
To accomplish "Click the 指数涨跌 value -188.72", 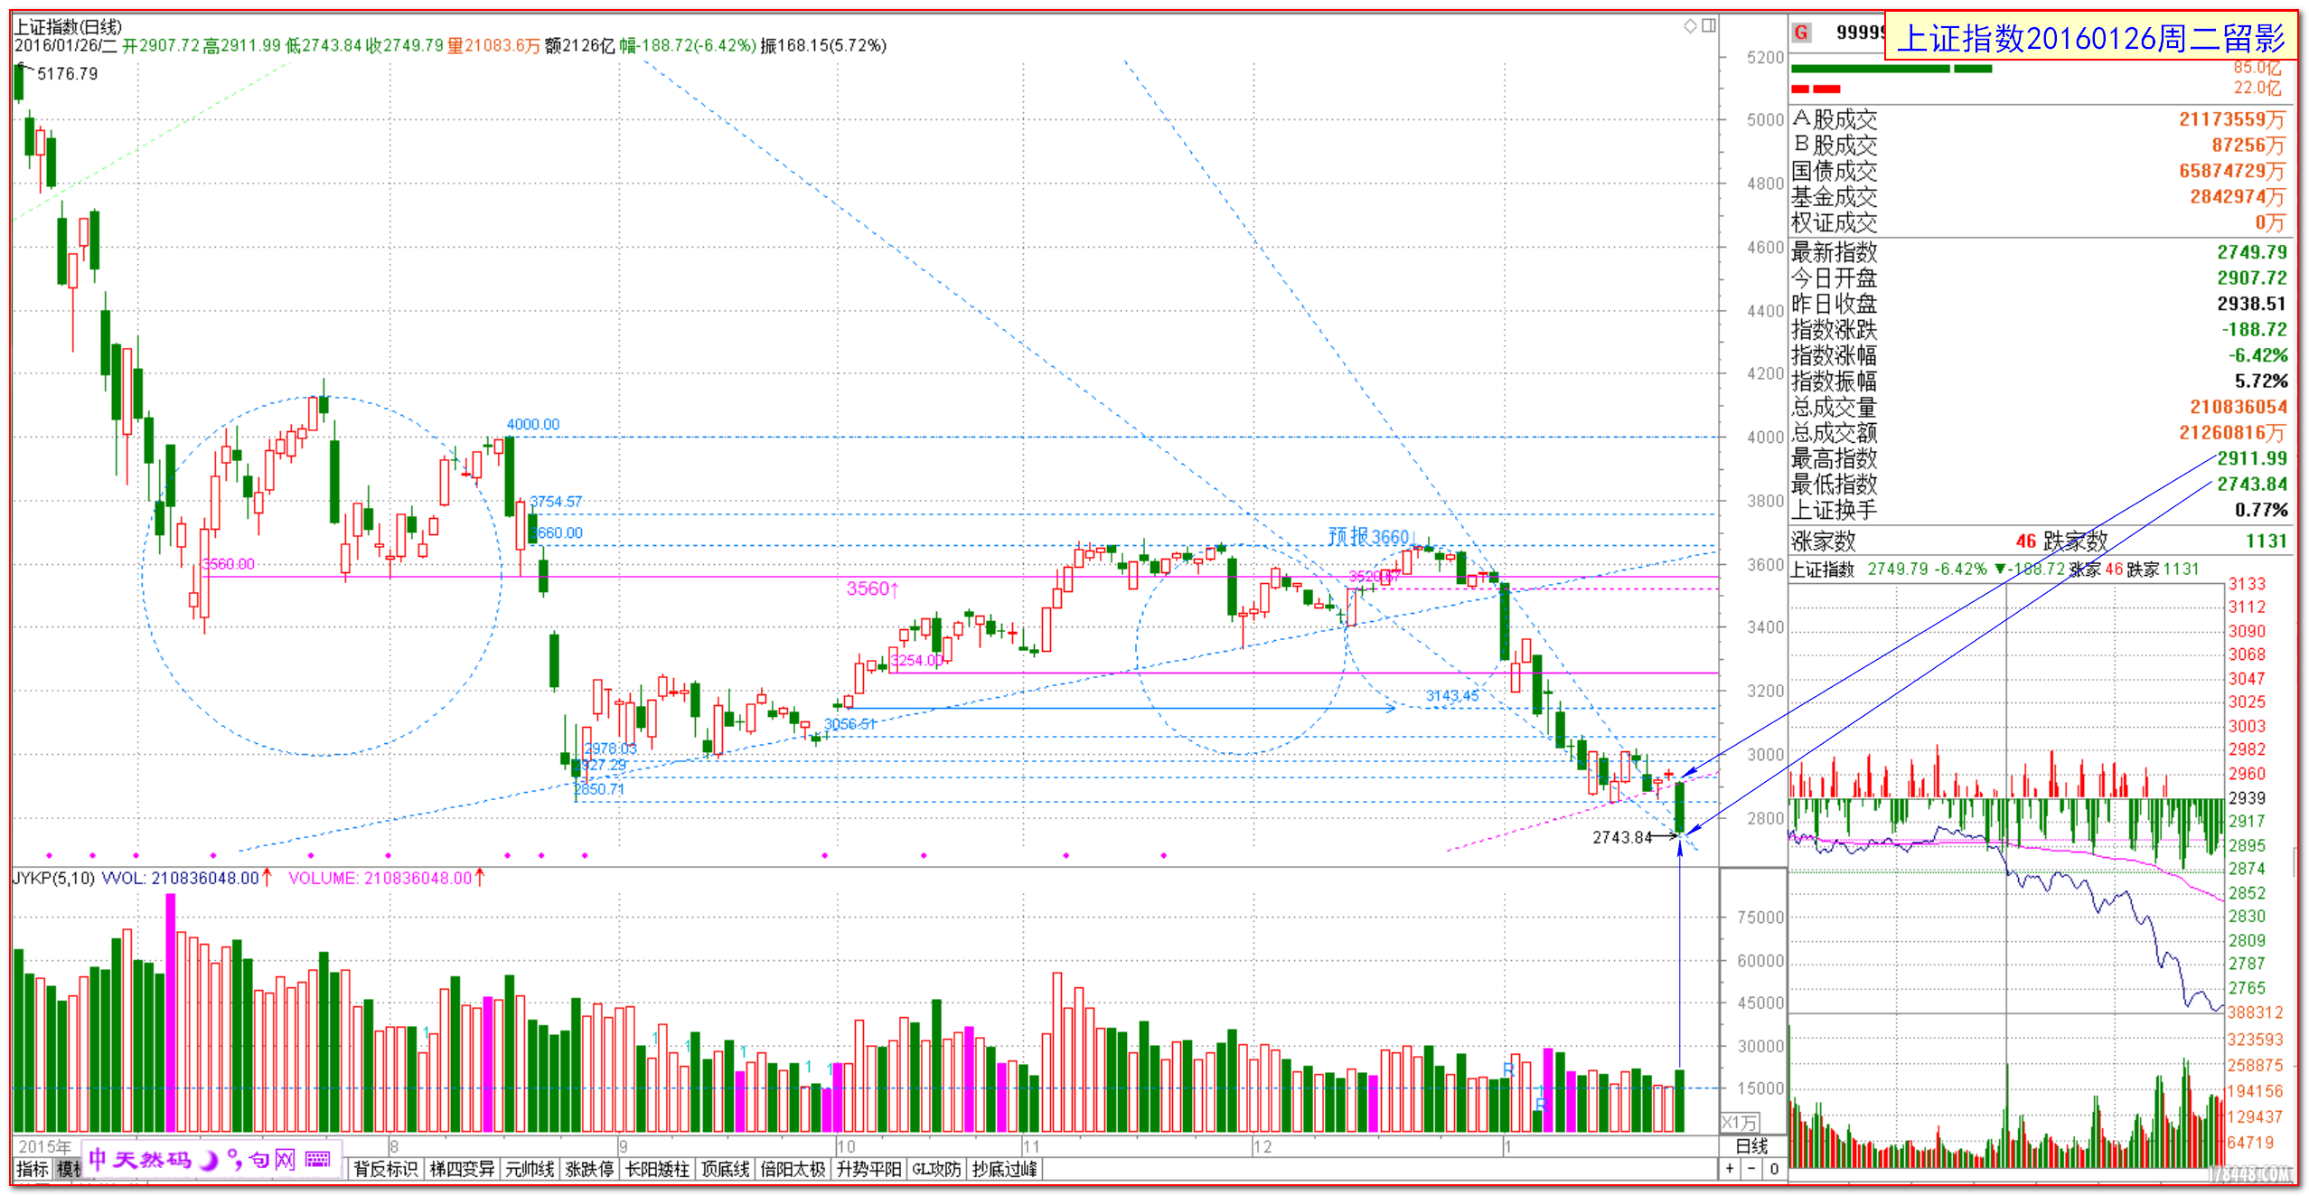I will coord(2254,329).
